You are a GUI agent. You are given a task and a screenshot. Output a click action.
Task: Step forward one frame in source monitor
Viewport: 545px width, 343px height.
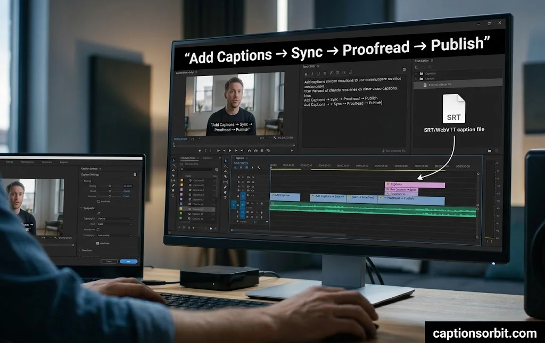236,150
